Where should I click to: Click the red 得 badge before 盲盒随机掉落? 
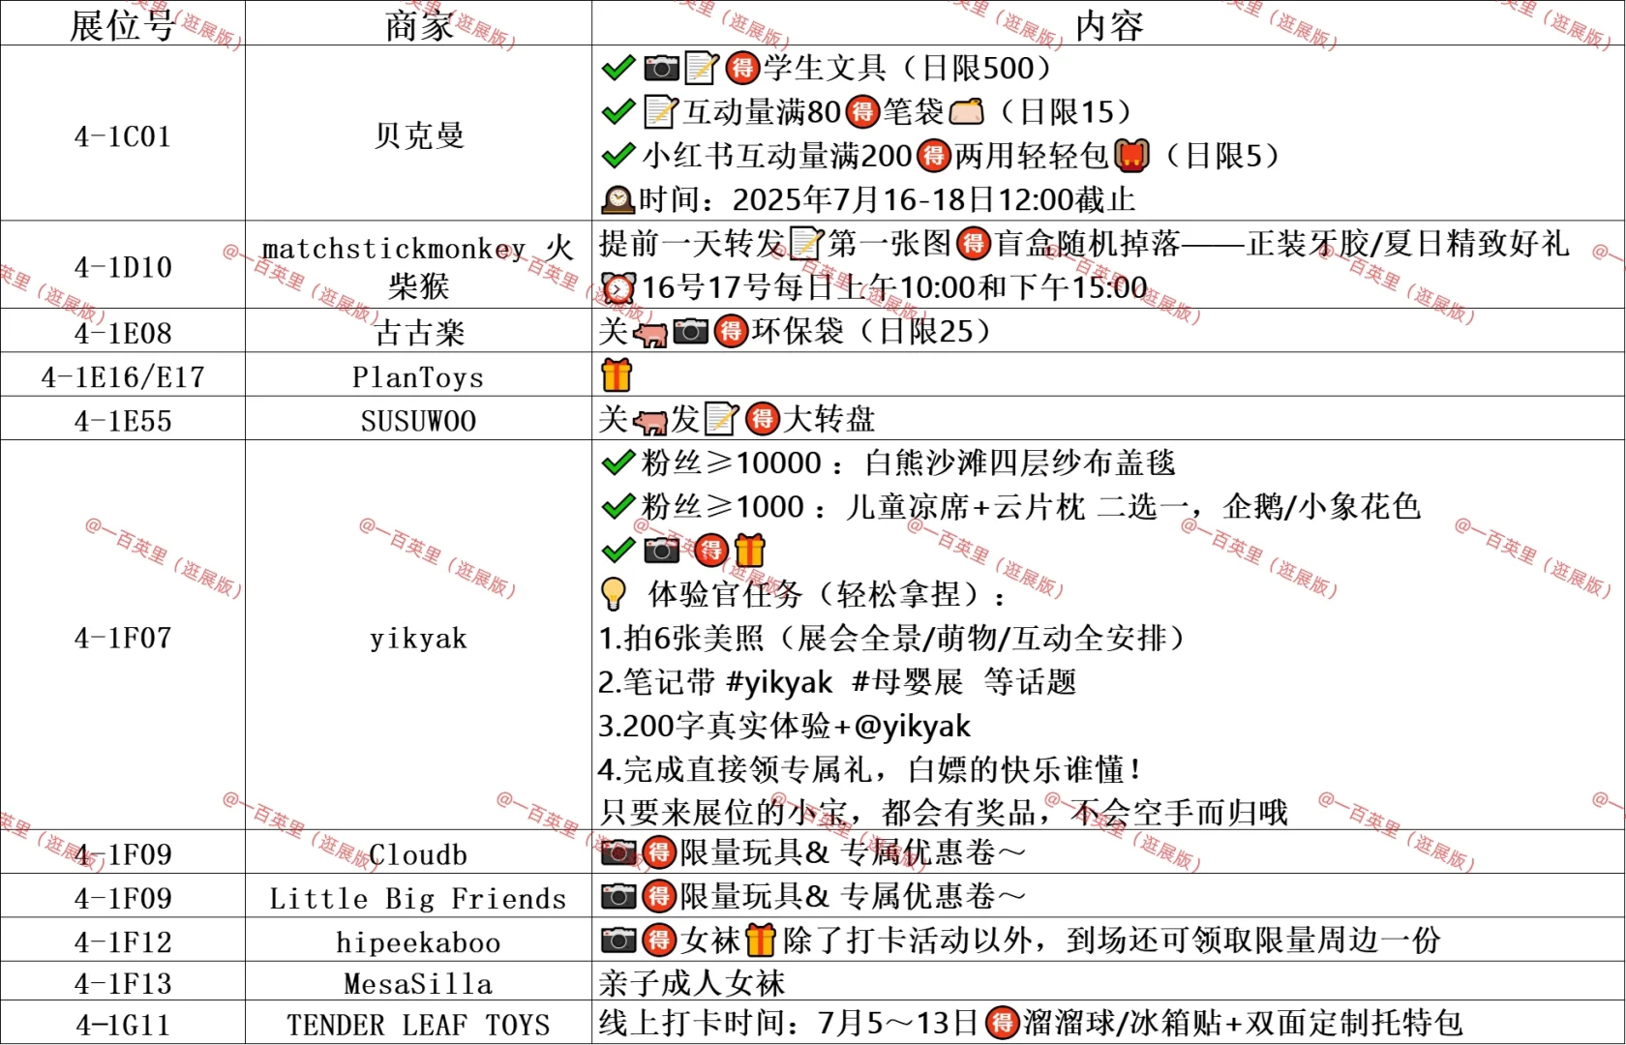tap(974, 244)
